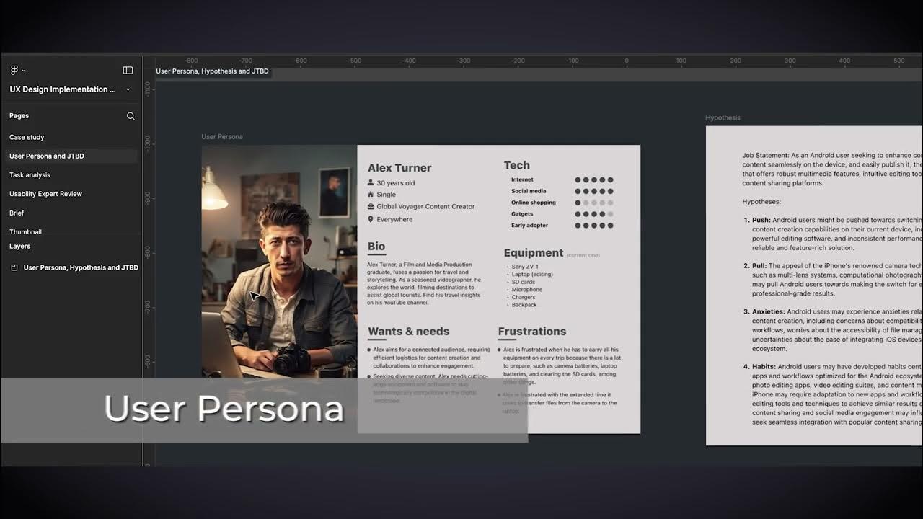Select the canvas section title label
Image resolution: width=923 pixels, height=519 pixels.
click(x=212, y=71)
